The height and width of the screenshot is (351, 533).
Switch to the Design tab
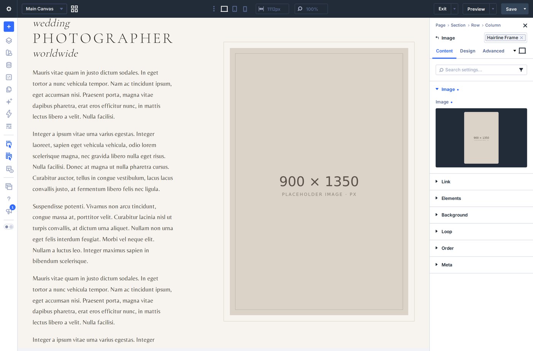pyautogui.click(x=468, y=51)
